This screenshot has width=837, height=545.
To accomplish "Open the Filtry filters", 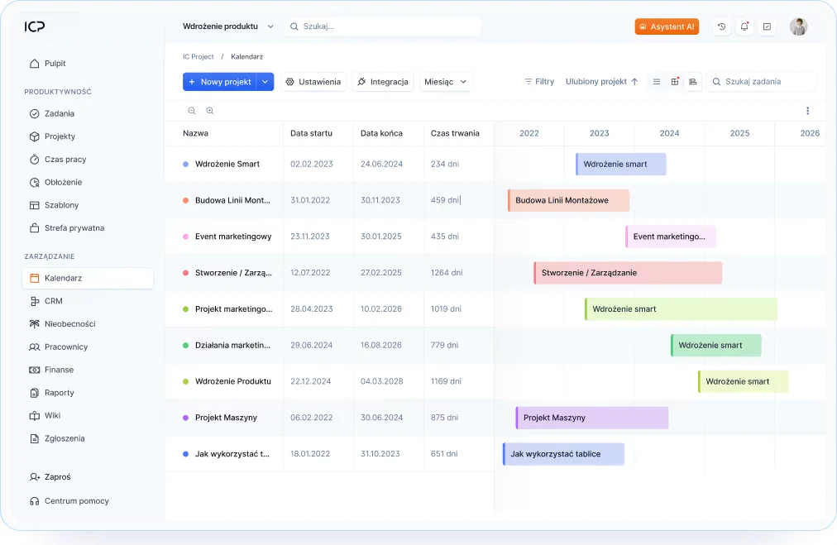I will (539, 82).
